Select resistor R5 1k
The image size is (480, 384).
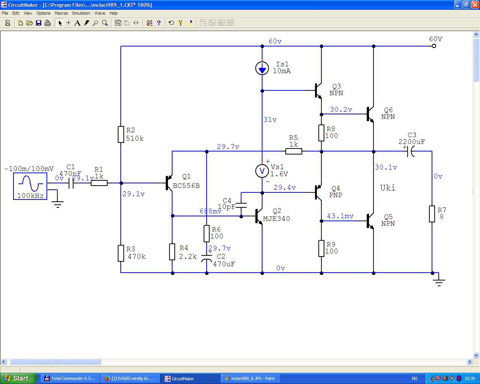pyautogui.click(x=294, y=151)
